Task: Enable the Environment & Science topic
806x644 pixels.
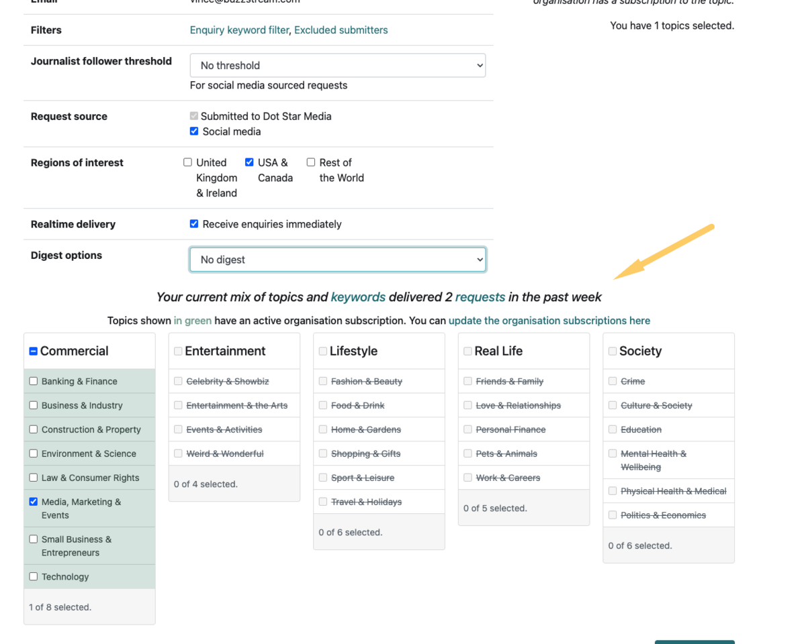Action: pyautogui.click(x=34, y=453)
